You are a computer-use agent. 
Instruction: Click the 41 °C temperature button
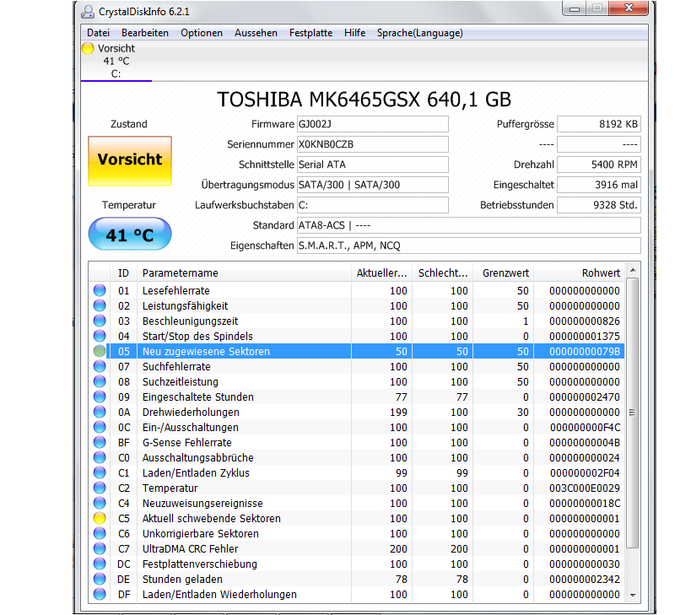pos(130,235)
